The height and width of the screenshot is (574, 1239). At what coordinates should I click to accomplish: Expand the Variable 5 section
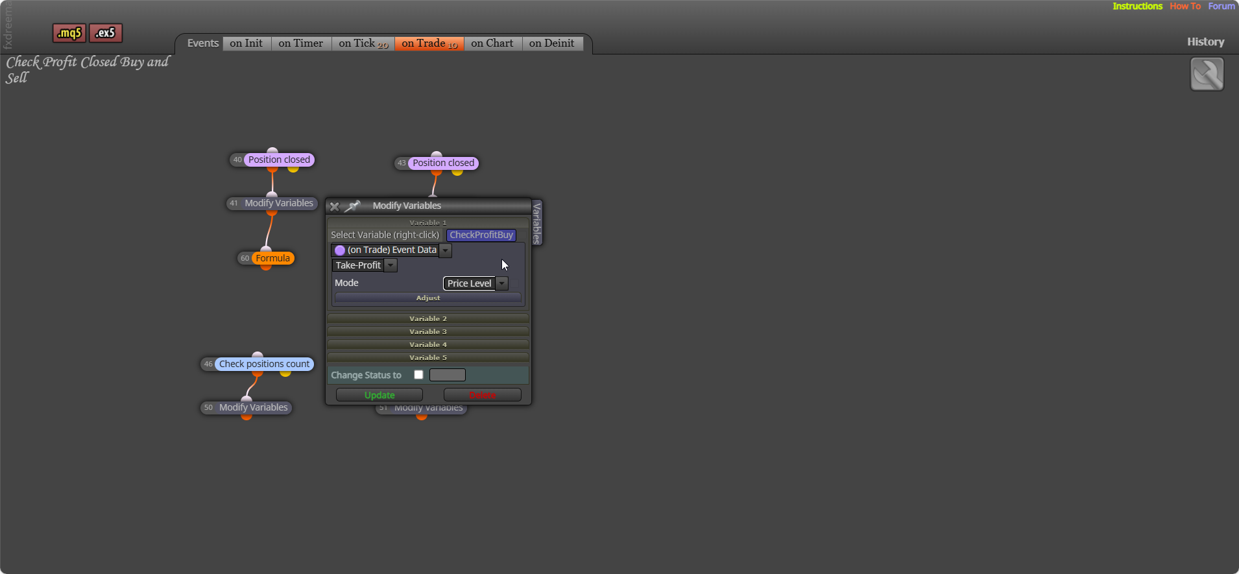[428, 357]
